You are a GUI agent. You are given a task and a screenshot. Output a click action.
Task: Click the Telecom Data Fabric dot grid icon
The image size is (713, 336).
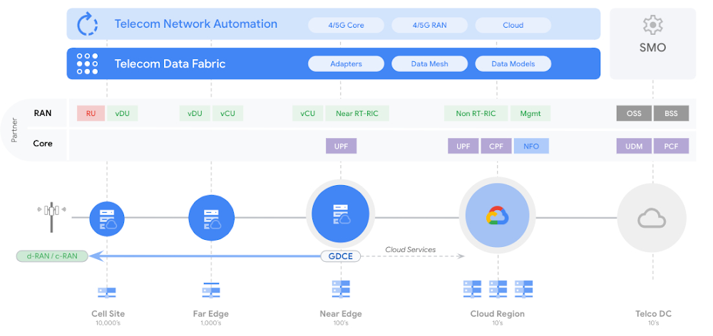pyautogui.click(x=87, y=63)
